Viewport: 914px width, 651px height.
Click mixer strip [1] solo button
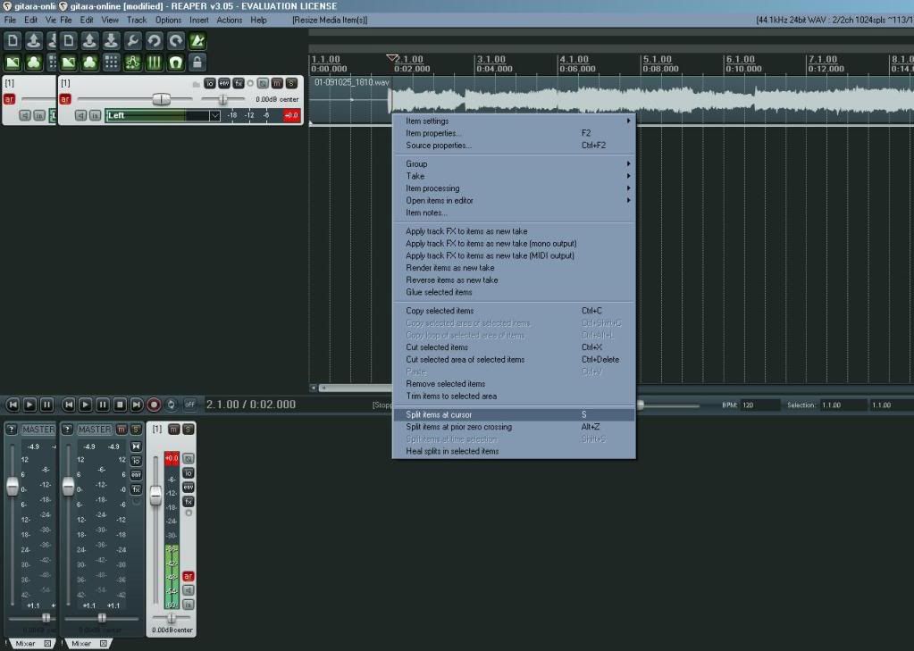[x=188, y=430]
